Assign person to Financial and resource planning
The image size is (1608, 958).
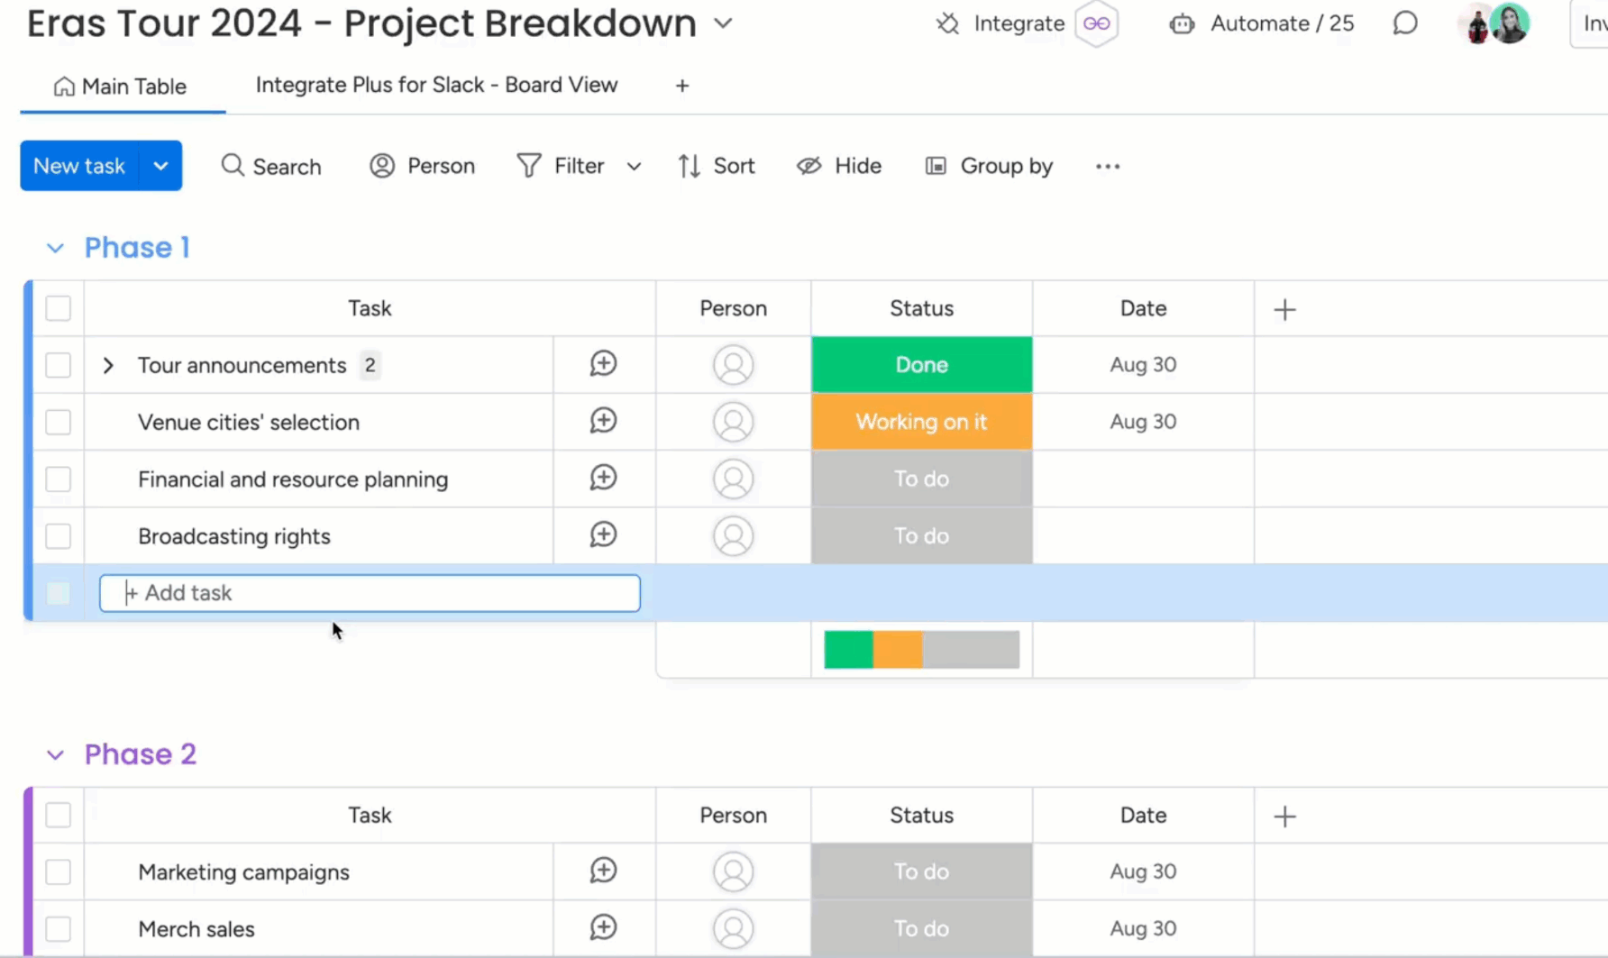(733, 479)
